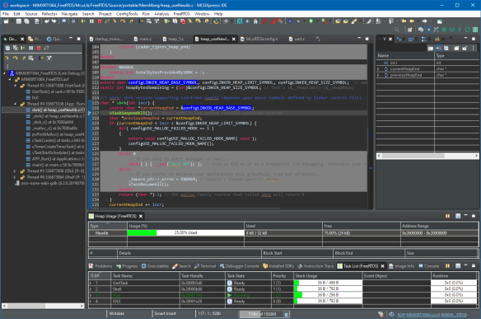Click the trash garbage collector icon in status bar

click(x=286, y=314)
